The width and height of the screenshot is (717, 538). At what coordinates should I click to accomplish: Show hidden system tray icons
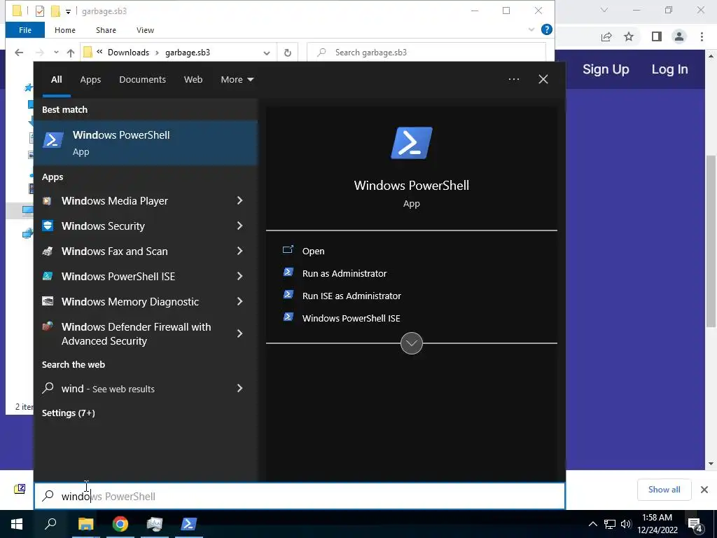592,524
